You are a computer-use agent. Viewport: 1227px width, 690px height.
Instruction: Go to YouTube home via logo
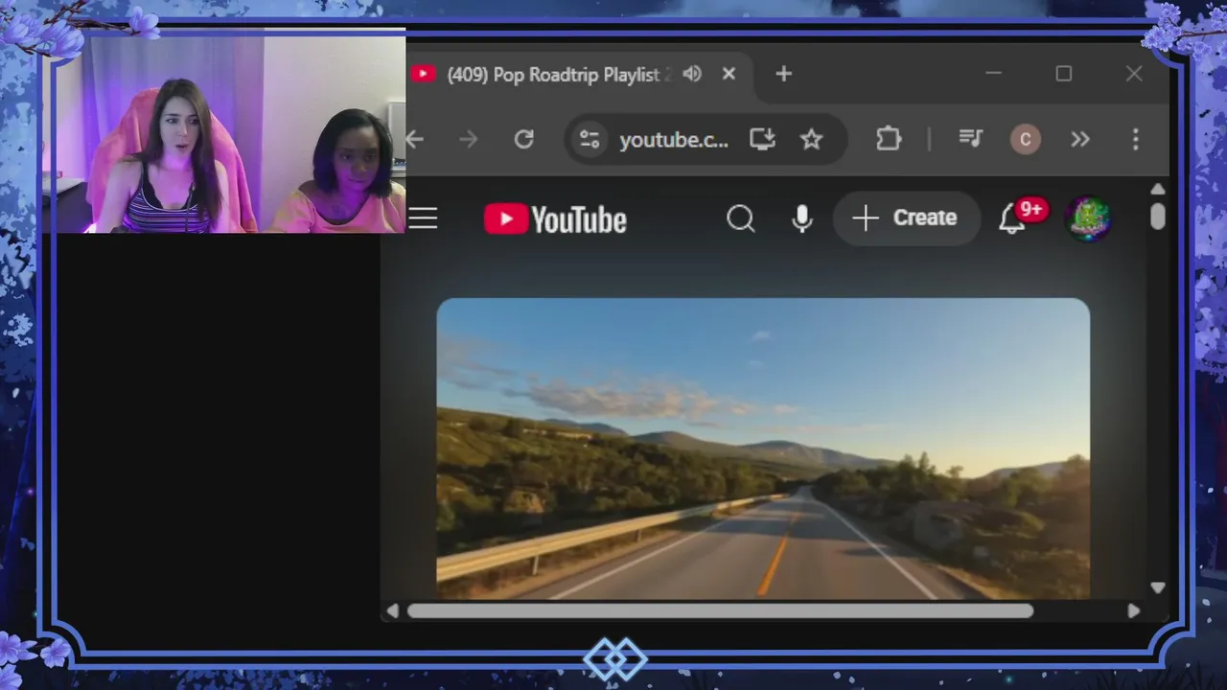(x=555, y=219)
